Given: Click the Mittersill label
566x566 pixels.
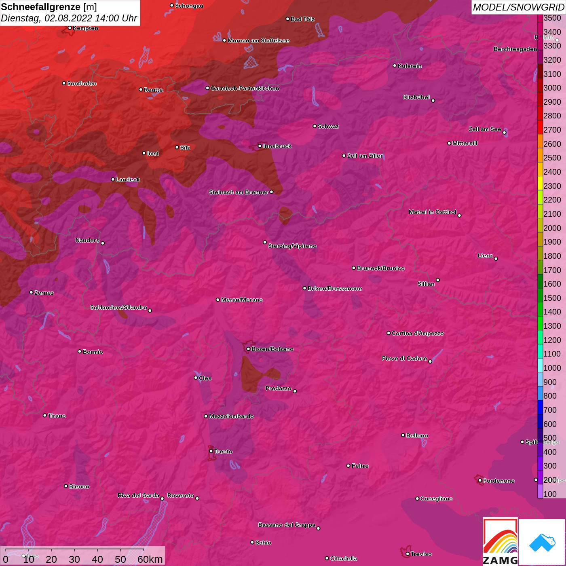Looking at the screenshot, I should (x=465, y=143).
